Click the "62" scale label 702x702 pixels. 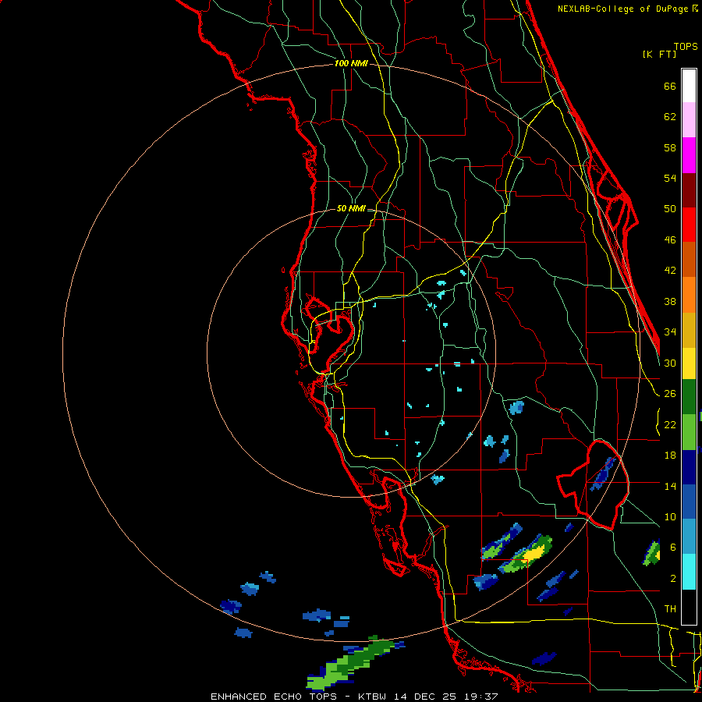[x=670, y=117]
